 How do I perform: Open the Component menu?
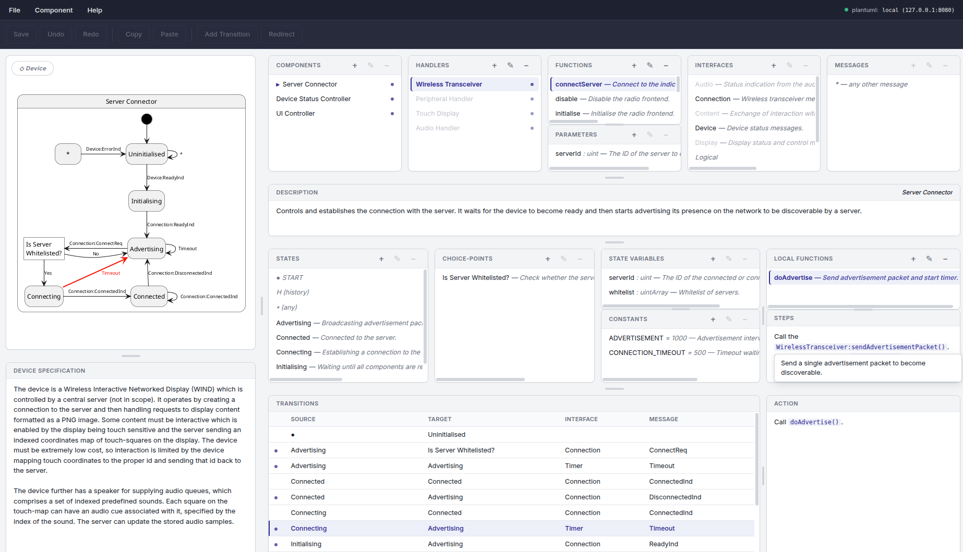click(x=54, y=10)
